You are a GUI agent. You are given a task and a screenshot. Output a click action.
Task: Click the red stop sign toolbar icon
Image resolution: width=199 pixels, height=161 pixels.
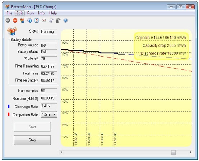[x=15, y=20]
